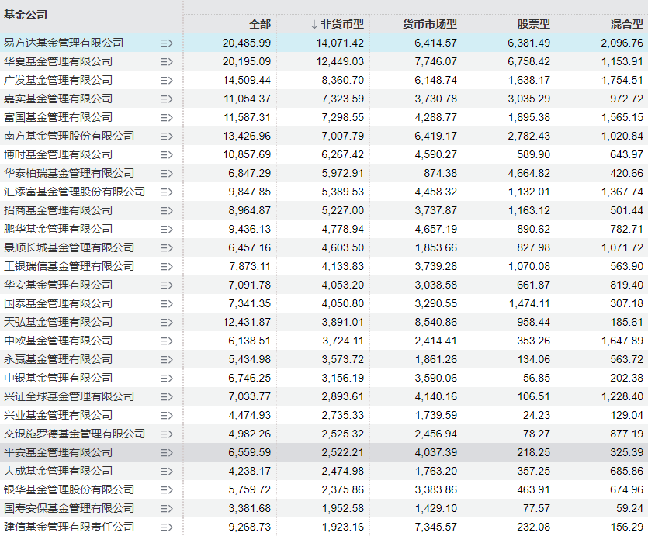Select the 易方达基金管理有限公司 name

[64, 43]
